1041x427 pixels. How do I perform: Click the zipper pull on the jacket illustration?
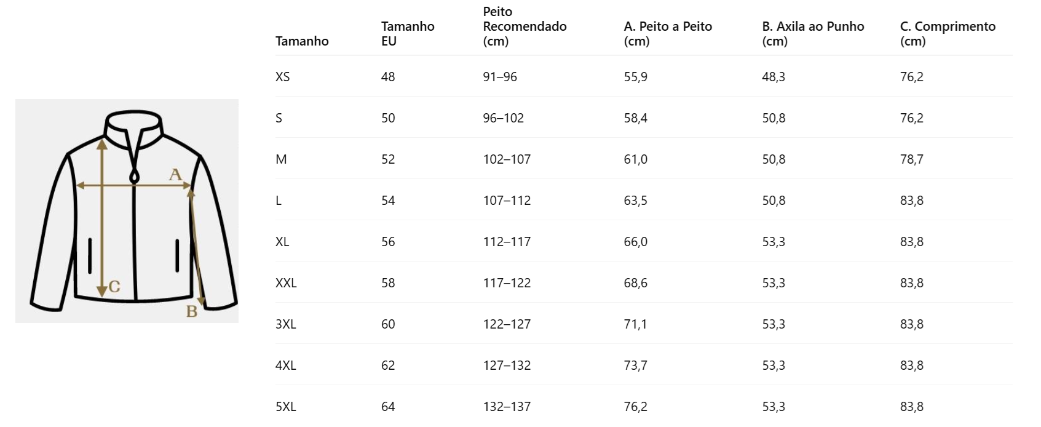pyautogui.click(x=133, y=177)
